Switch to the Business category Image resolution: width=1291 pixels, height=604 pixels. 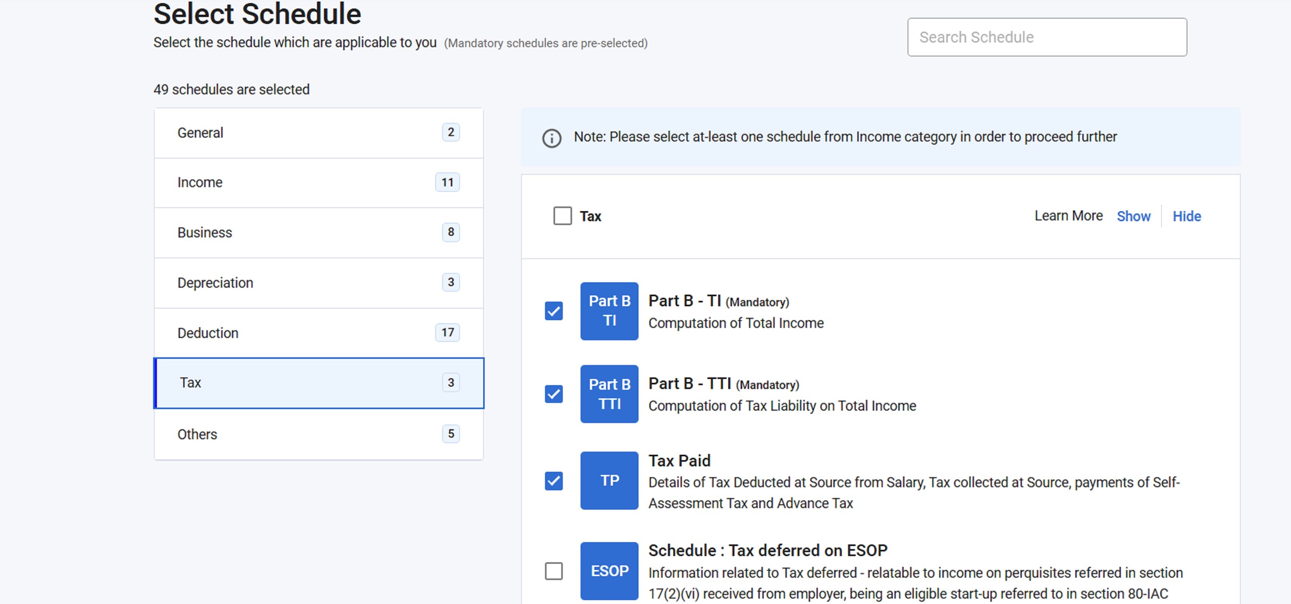pos(318,232)
